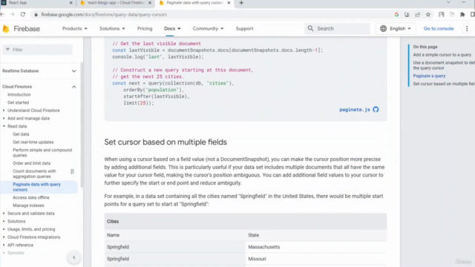Expand Understand Cloud Firestore tree item

pos(4,111)
